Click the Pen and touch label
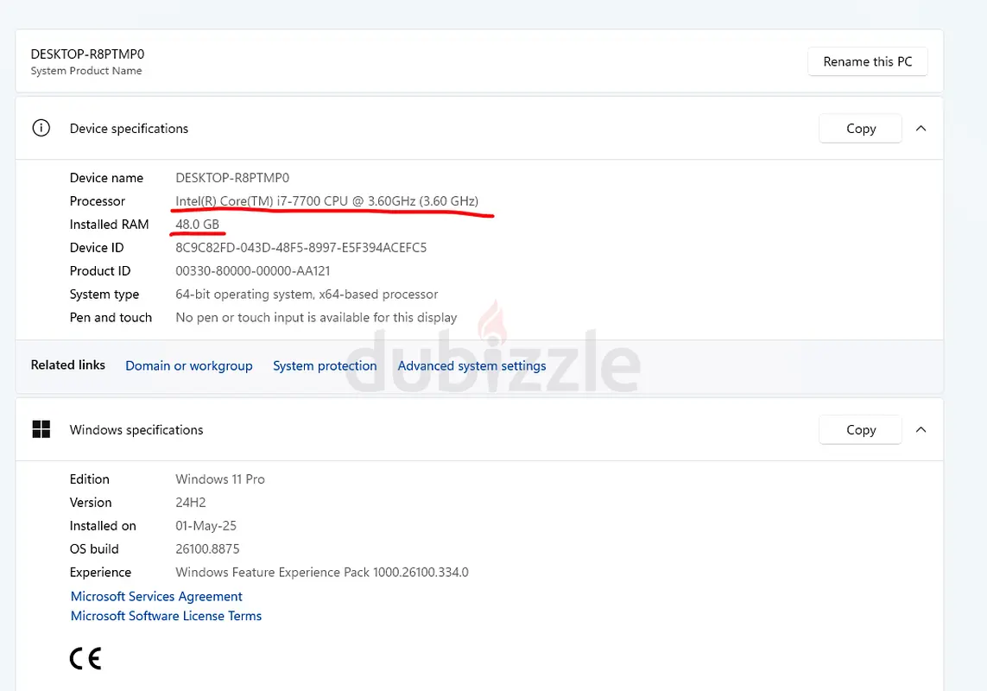987x691 pixels. 111,318
